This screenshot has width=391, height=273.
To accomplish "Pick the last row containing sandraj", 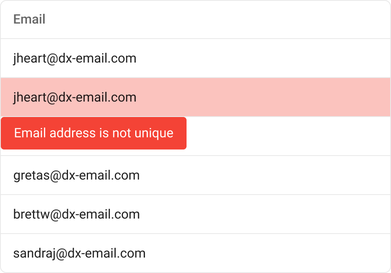I will tap(79, 253).
